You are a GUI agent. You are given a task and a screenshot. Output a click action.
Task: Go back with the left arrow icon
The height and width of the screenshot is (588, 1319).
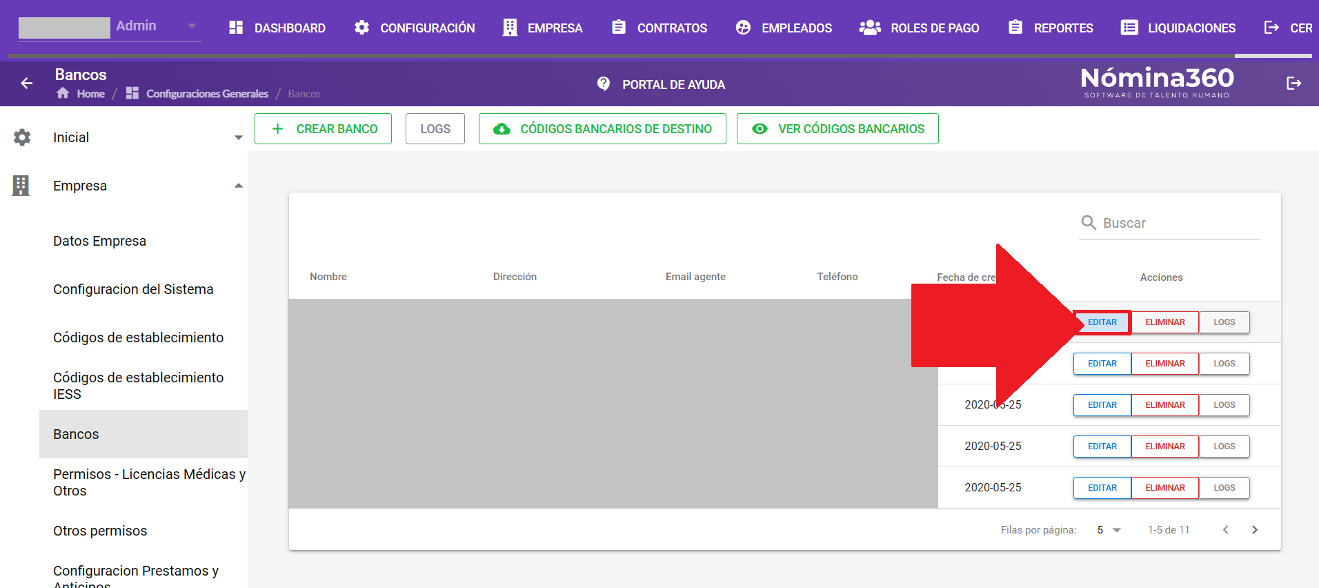(x=27, y=84)
